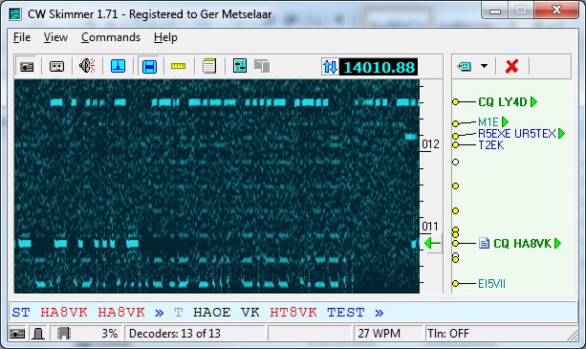Click the blue up-down arrows frequency icon
Screen dimensions: 586x349
point(330,67)
